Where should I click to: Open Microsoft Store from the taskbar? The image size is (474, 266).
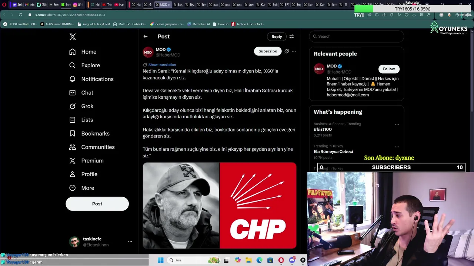[x=270, y=260]
